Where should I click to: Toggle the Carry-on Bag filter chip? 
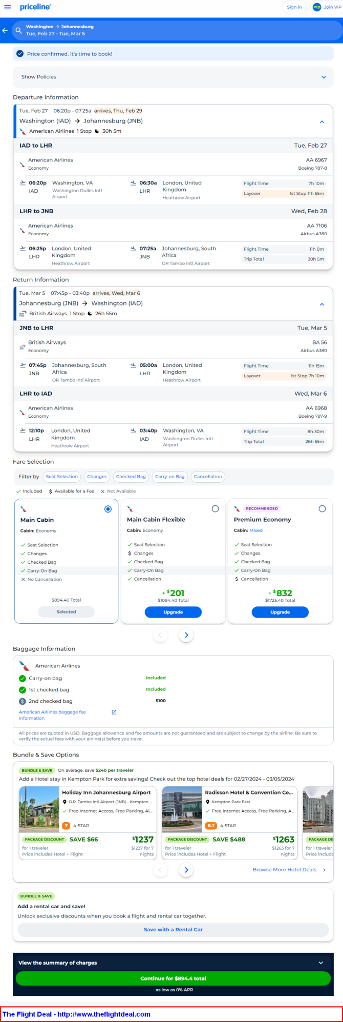[x=170, y=477]
